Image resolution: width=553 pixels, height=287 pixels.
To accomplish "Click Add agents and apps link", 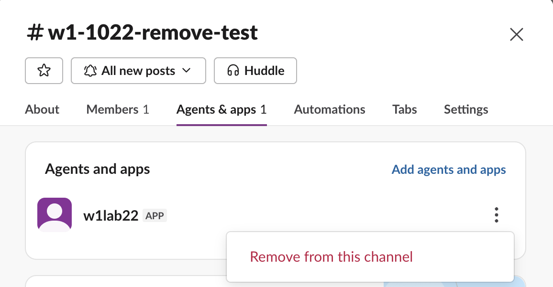I will pos(449,170).
